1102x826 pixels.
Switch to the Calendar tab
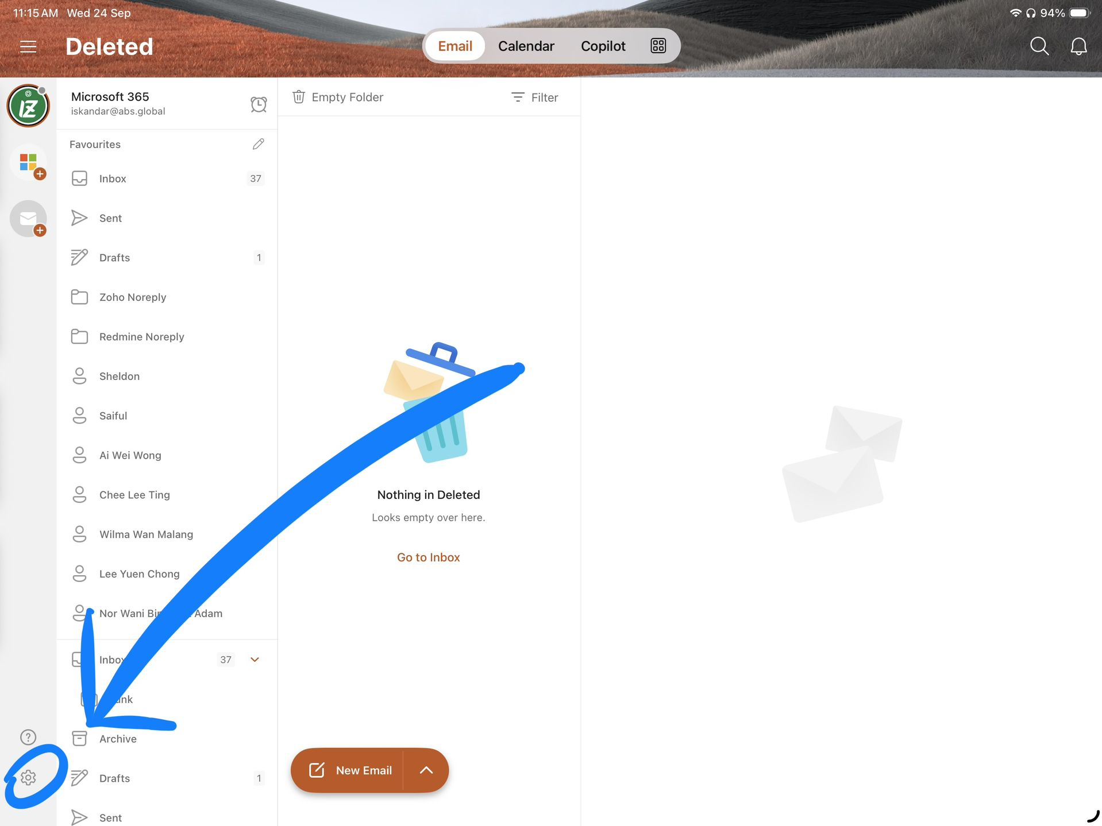526,46
